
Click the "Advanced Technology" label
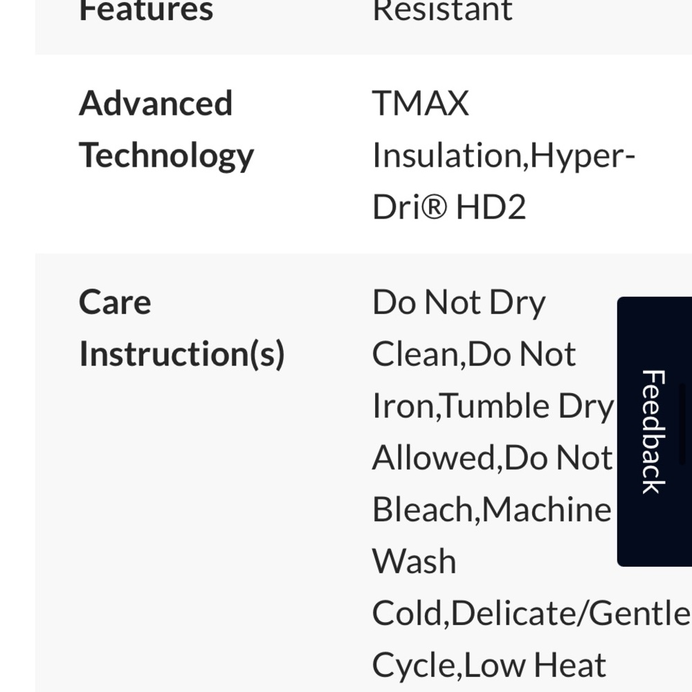click(x=166, y=129)
